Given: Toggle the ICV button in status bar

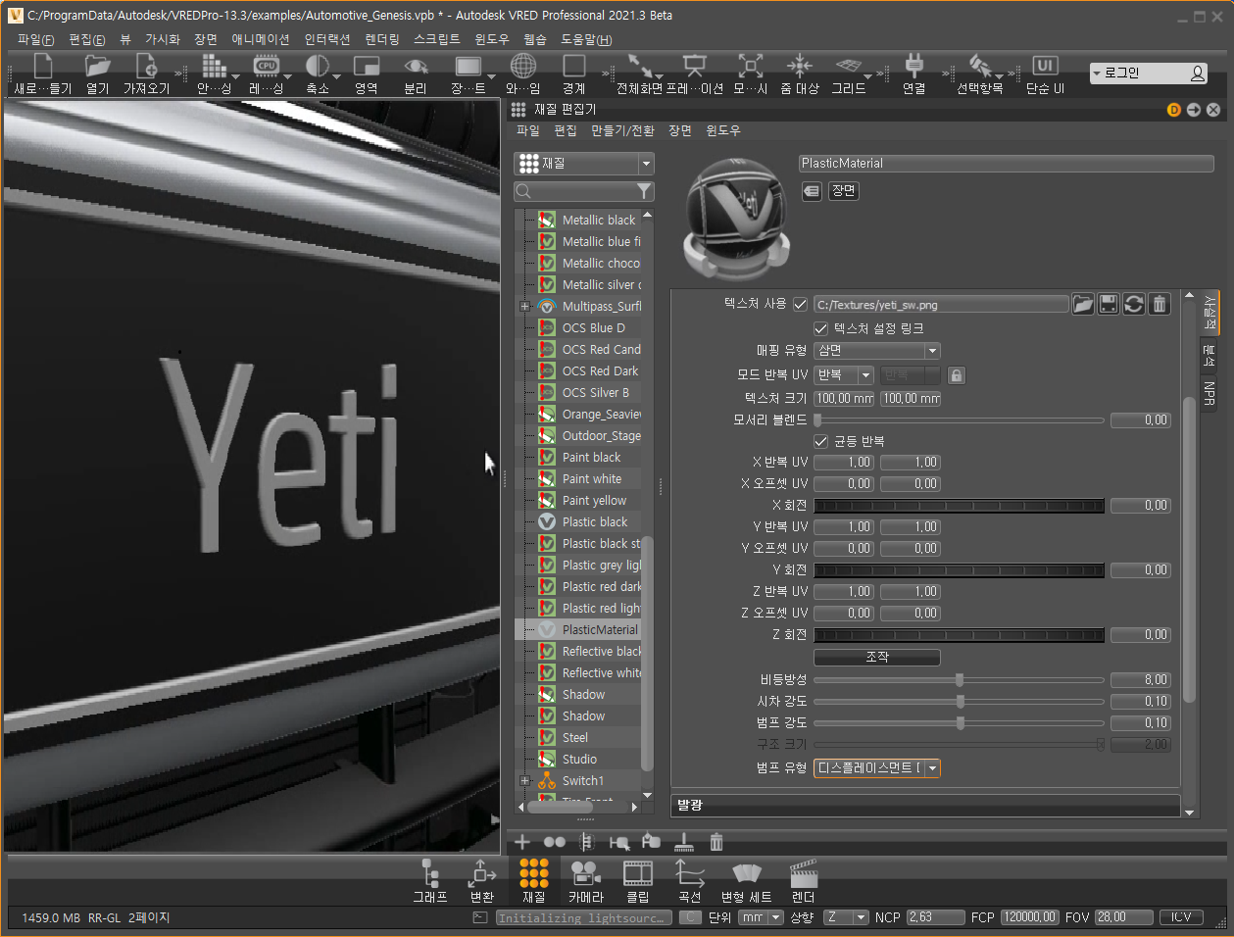Looking at the screenshot, I should [x=1181, y=917].
